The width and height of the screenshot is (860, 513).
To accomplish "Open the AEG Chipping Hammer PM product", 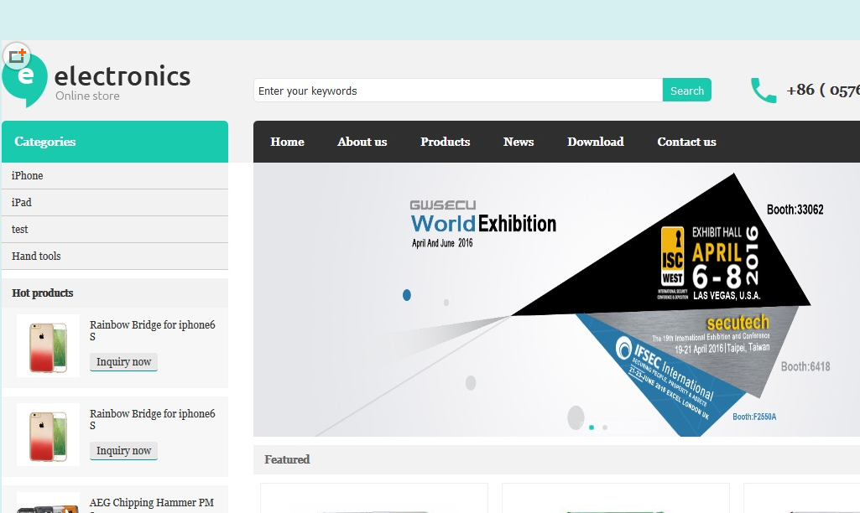I will pyautogui.click(x=151, y=503).
